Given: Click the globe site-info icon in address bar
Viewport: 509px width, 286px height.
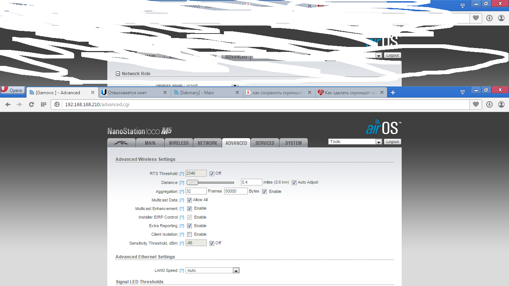Looking at the screenshot, I should [57, 105].
